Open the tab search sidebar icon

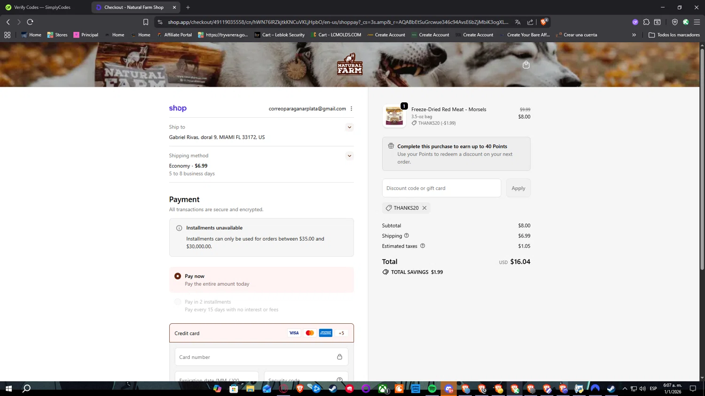(x=658, y=22)
